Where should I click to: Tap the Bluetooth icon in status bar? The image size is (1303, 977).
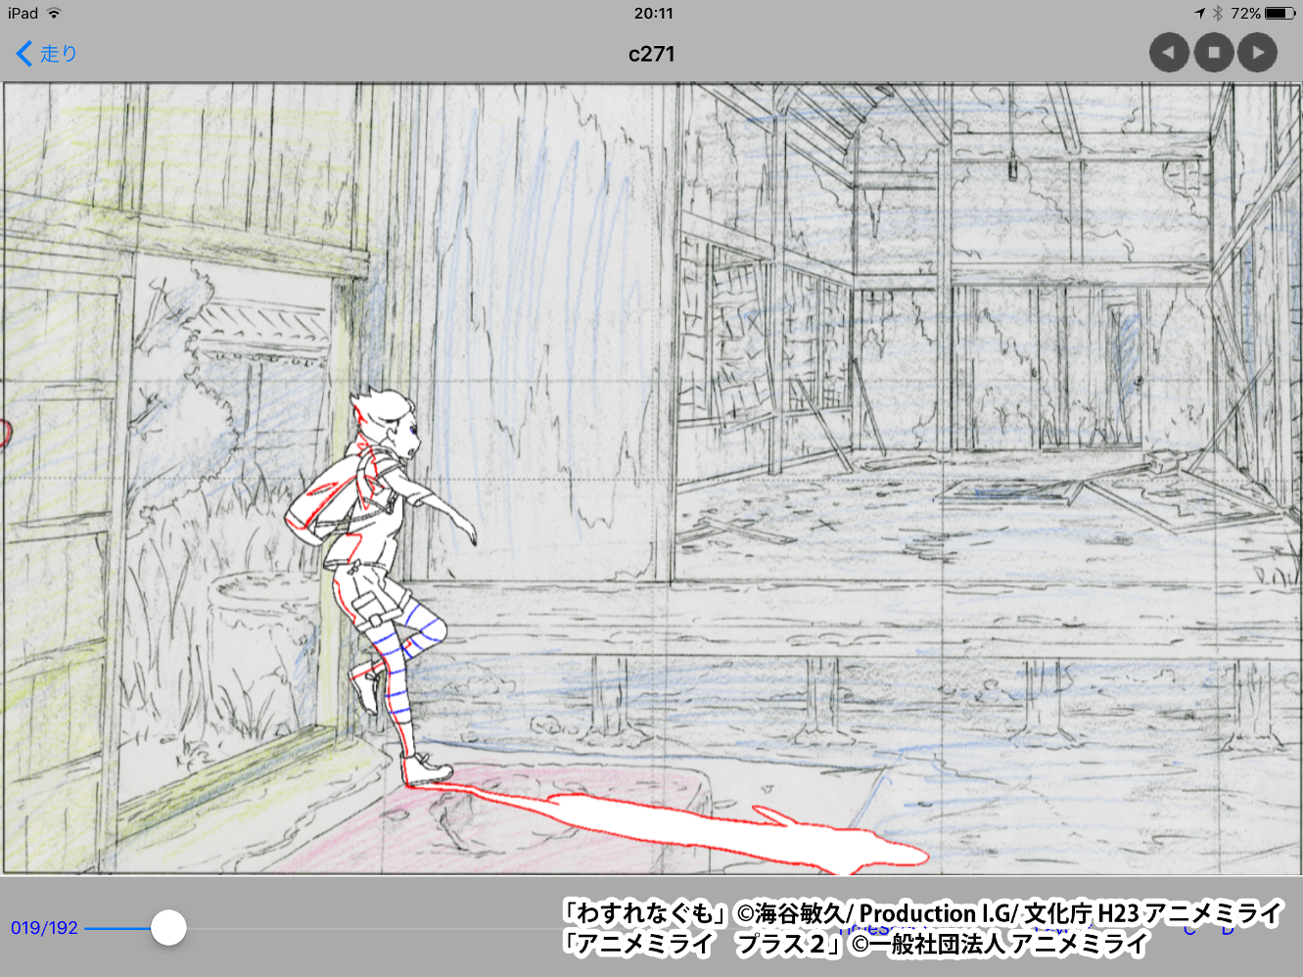pos(1218,13)
